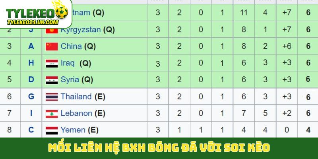Open the Kyrgyzstan team link
318x159 pixels.
[x=82, y=29]
